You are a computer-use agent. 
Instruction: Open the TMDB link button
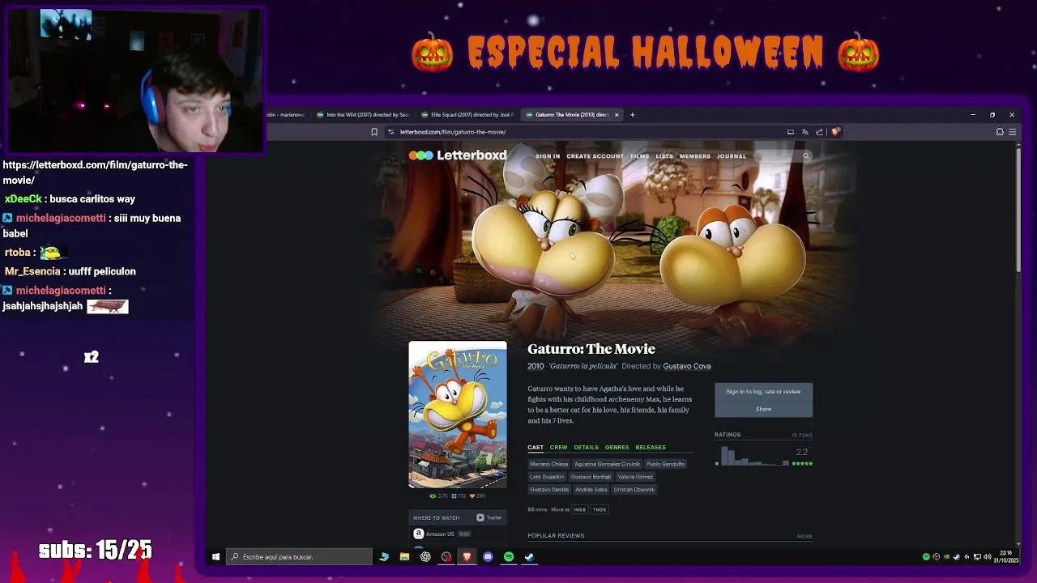600,509
